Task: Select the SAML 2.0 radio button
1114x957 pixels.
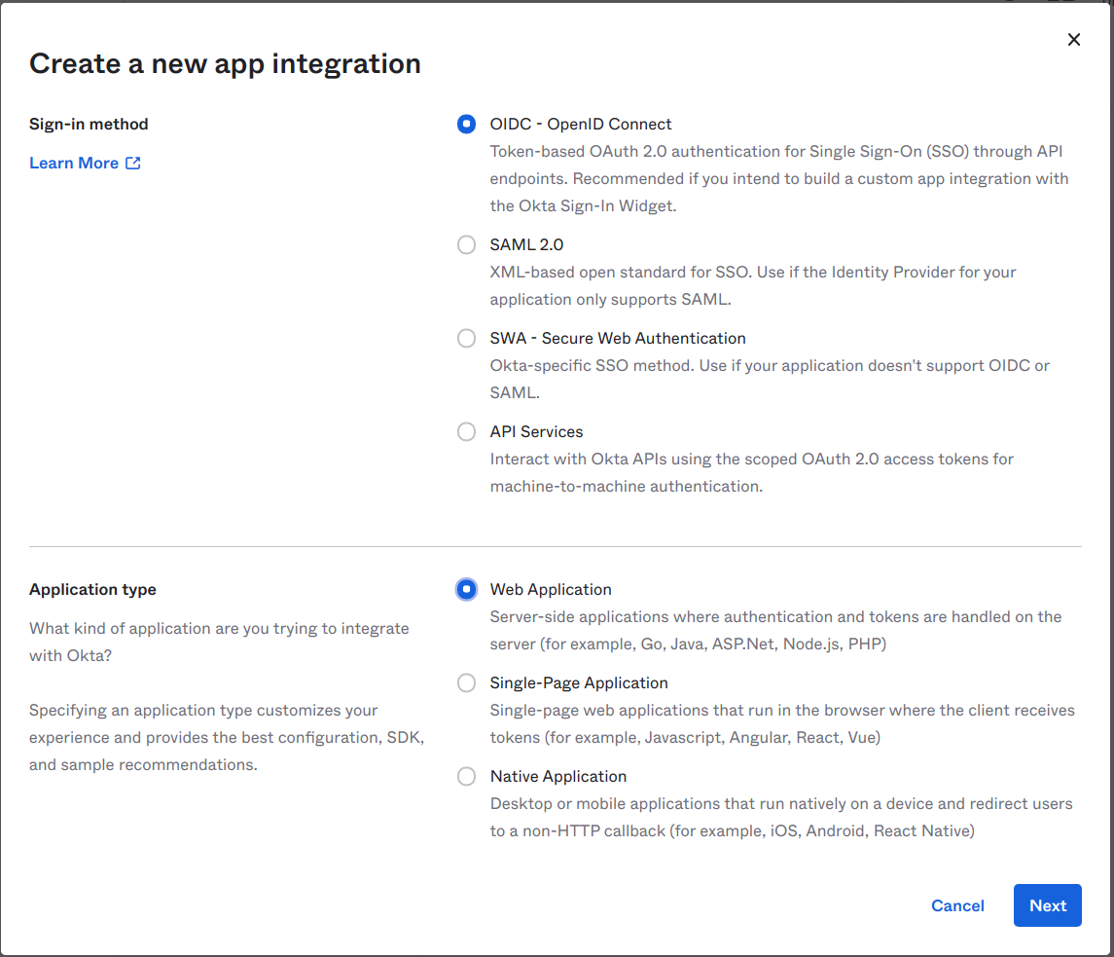Action: (466, 244)
